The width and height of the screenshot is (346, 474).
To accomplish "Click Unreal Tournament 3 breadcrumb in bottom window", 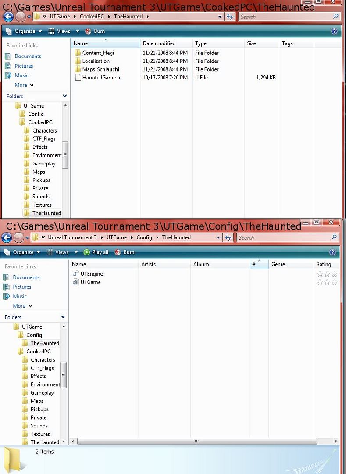I will click(x=72, y=237).
